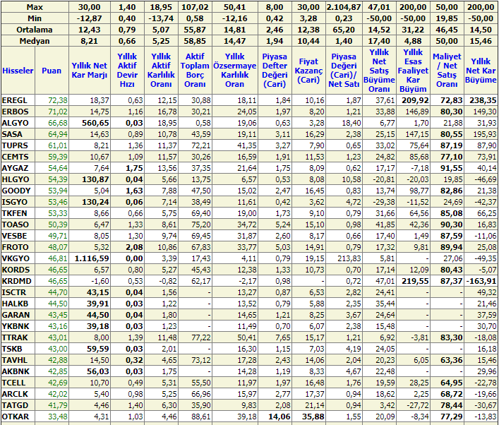This screenshot has width=499, height=425.
Task: Click KRDMD operating profit growth 219,55
Action: point(415,282)
